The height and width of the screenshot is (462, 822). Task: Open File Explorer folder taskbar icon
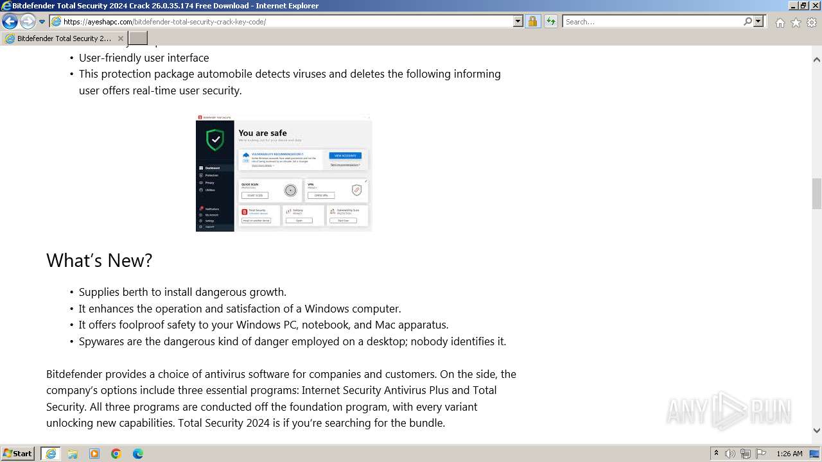(x=73, y=454)
